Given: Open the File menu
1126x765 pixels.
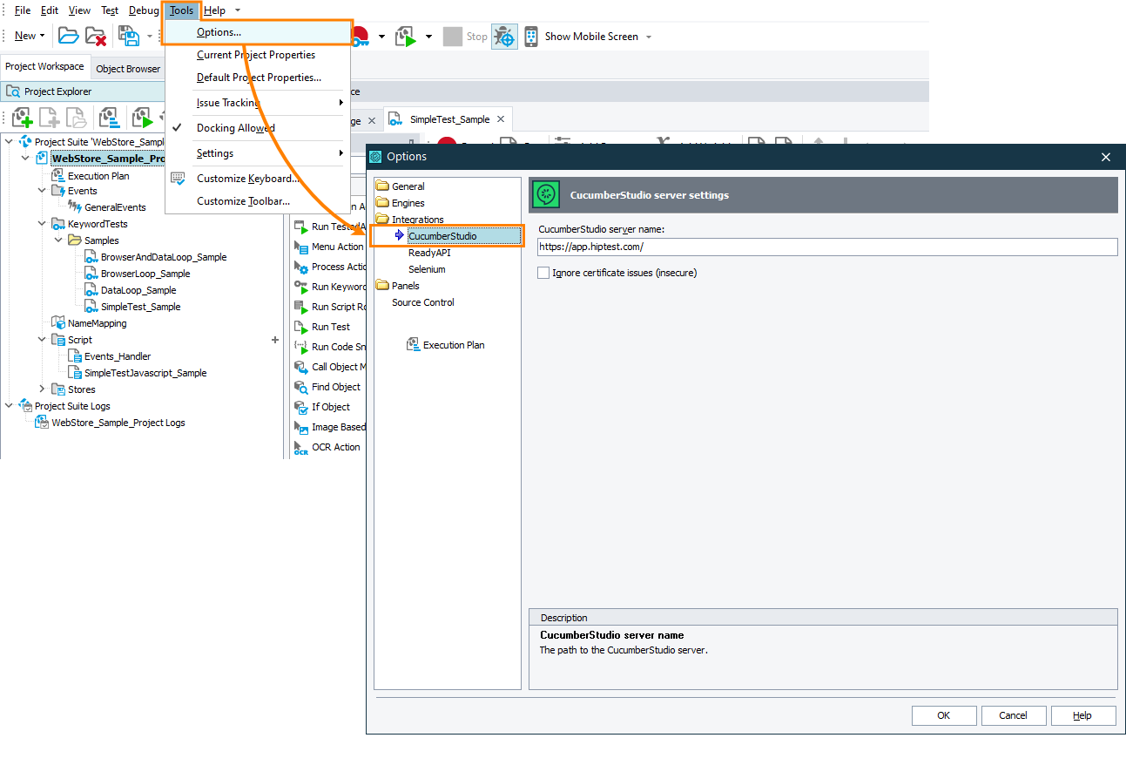Looking at the screenshot, I should [x=23, y=10].
